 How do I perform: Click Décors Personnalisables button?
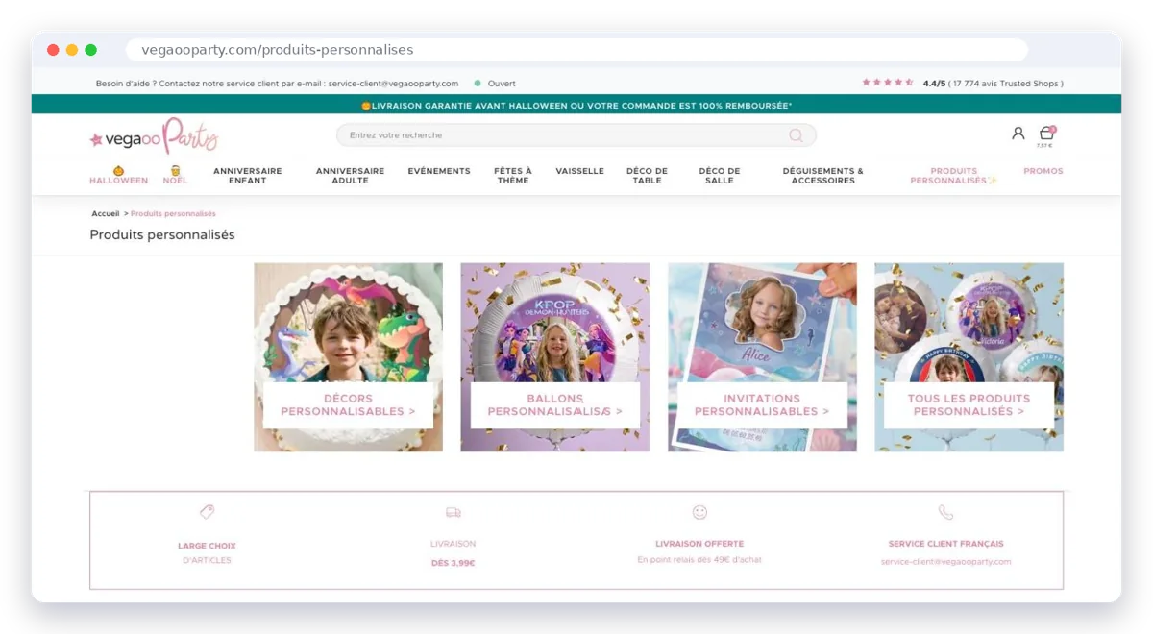pos(348,405)
